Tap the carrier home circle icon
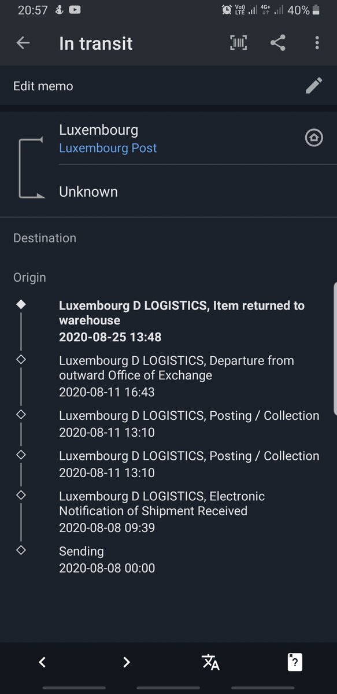The image size is (337, 694). (x=314, y=138)
